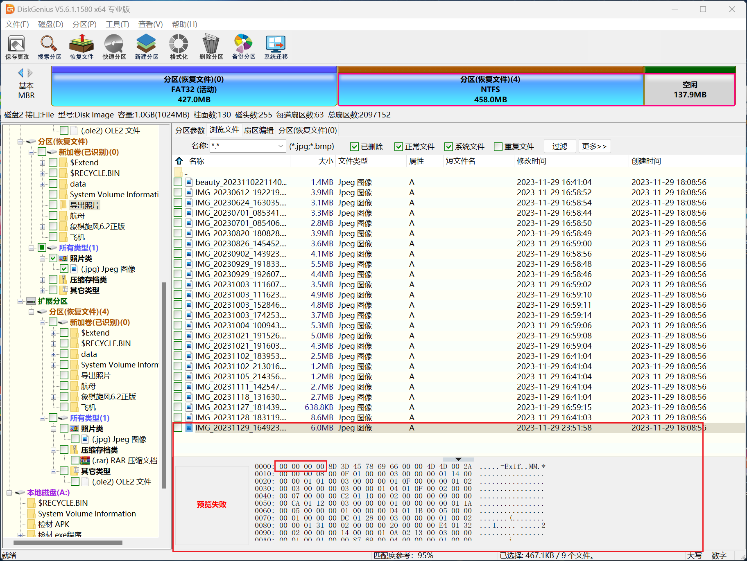Screen dimensions: 747x561
Task: Click the first 其它类型 category icon
Action: (63, 290)
